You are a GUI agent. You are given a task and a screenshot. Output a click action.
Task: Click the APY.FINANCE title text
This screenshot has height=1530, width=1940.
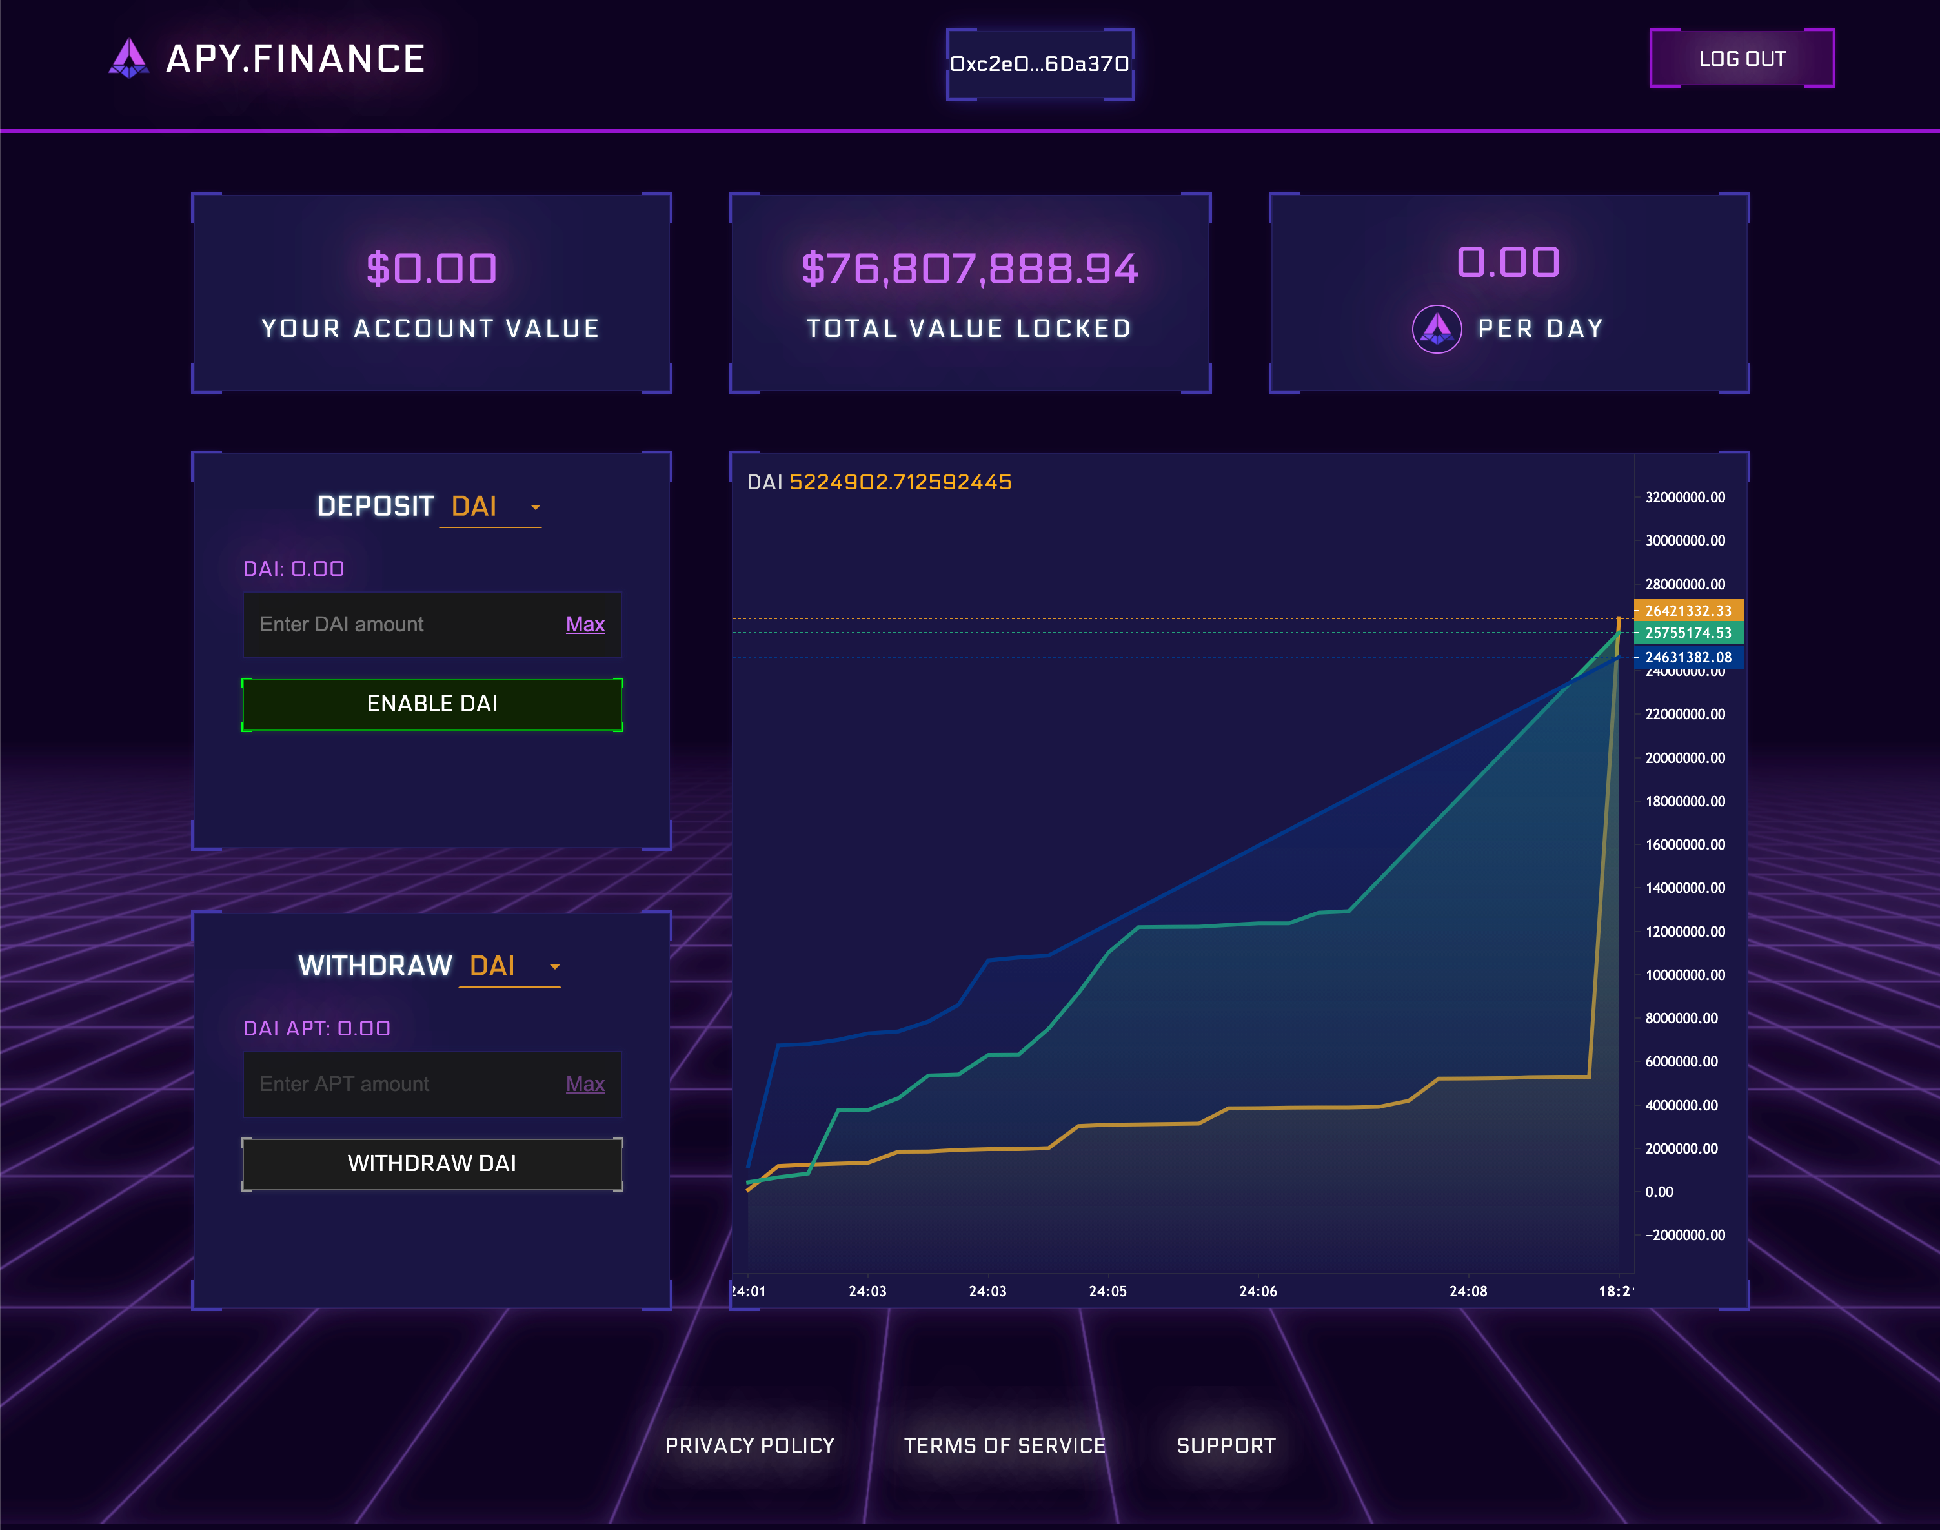[x=296, y=59]
